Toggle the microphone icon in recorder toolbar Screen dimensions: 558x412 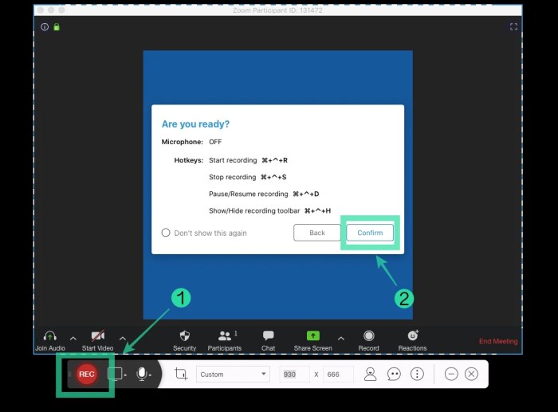[x=143, y=374]
